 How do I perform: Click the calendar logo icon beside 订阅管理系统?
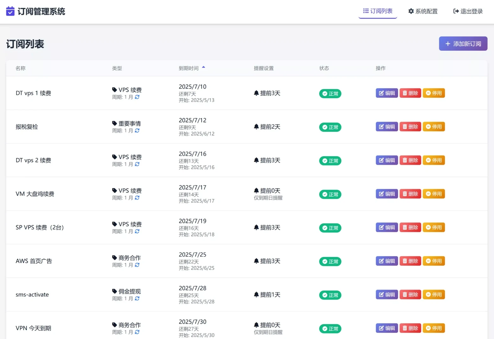pyautogui.click(x=10, y=11)
